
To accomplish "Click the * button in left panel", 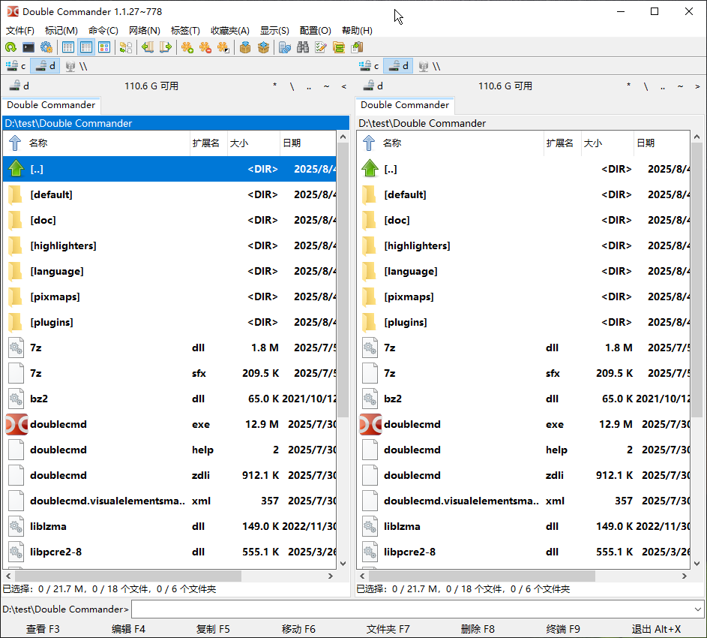I will point(274,86).
